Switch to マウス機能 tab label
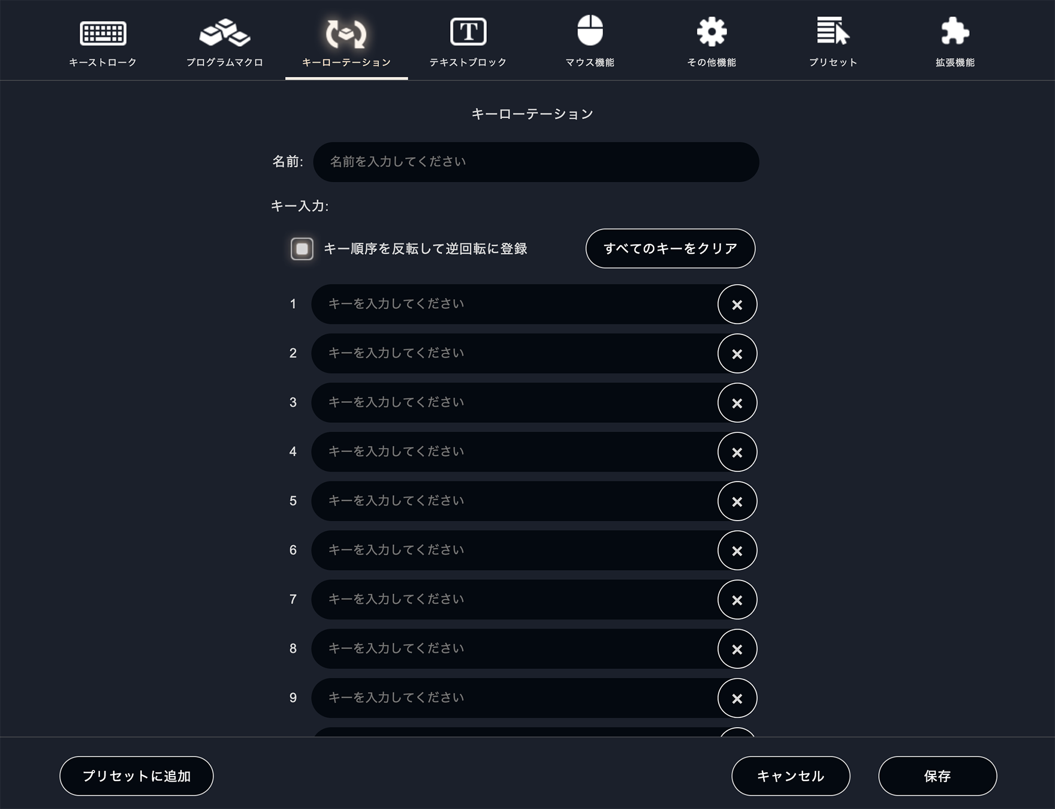This screenshot has height=809, width=1055. [x=590, y=63]
